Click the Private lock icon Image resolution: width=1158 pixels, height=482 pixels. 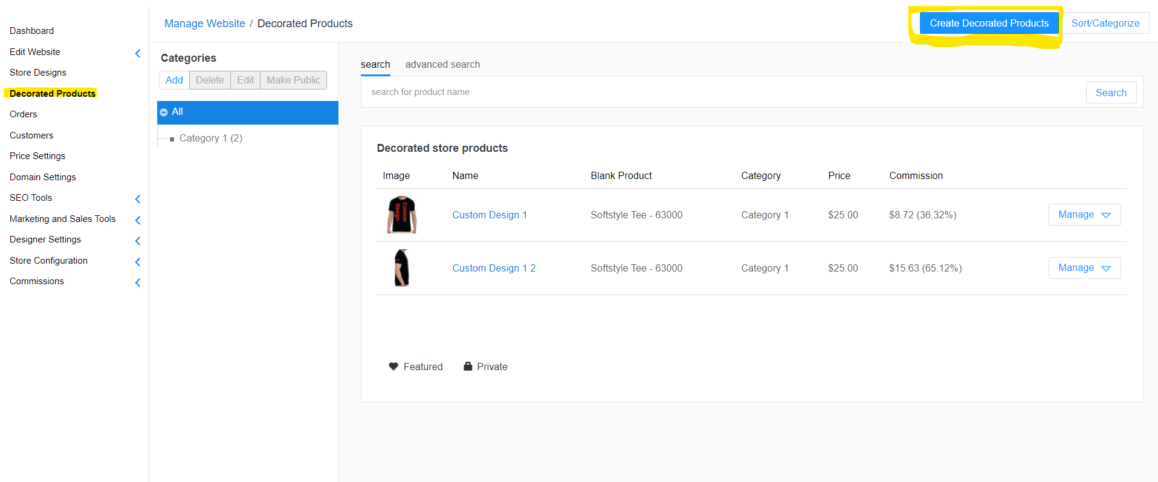pyautogui.click(x=468, y=366)
